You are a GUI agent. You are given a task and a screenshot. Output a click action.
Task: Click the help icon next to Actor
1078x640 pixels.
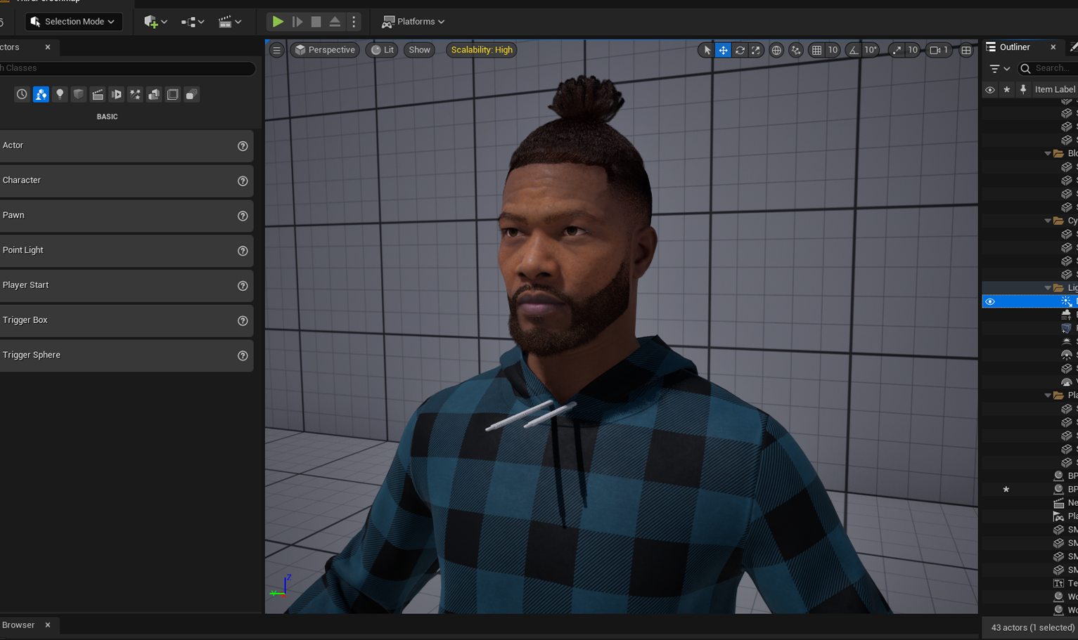coord(243,146)
